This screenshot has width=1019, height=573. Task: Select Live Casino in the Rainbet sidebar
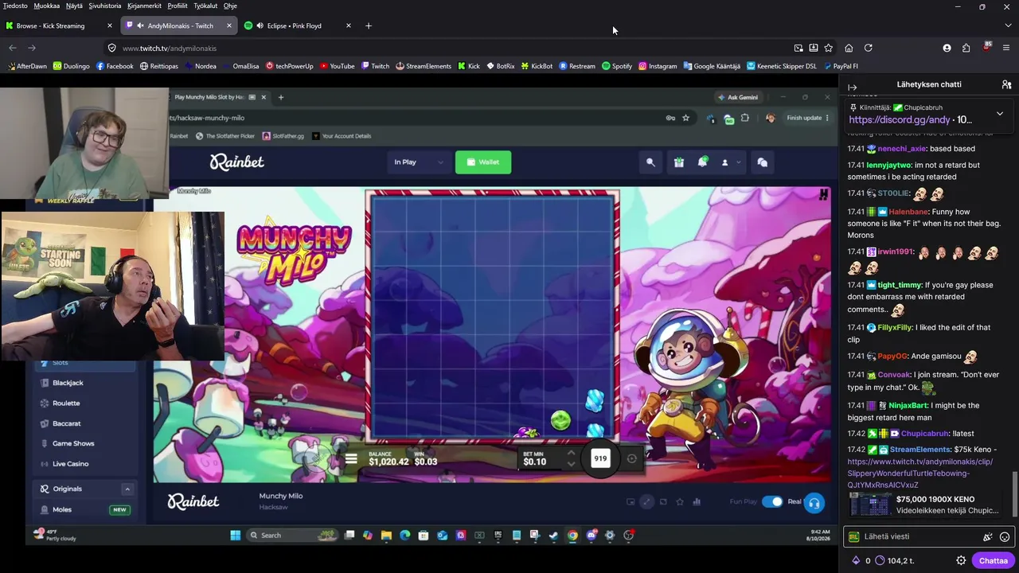pos(70,464)
